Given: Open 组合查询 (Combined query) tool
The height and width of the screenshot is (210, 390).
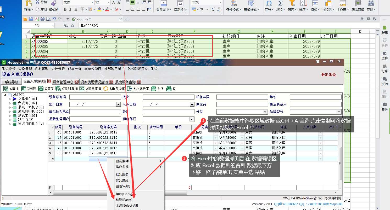Looking at the screenshot, I should (82, 89).
